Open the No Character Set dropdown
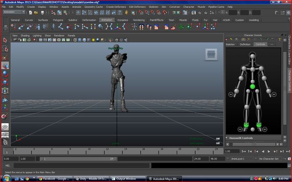The image size is (292, 182). tap(255, 159)
